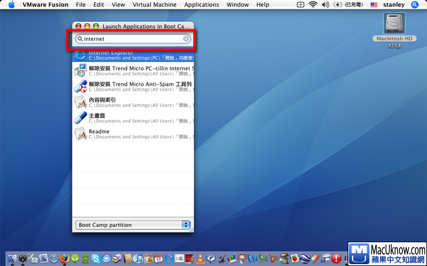Image resolution: width=427 pixels, height=266 pixels.
Task: Open the Wi-Fi status menu
Action: point(313,5)
